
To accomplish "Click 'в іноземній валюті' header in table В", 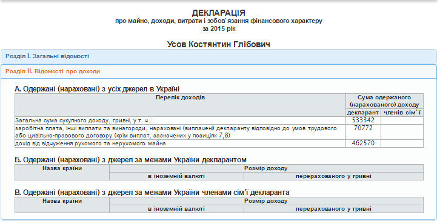I will tap(176, 209).
